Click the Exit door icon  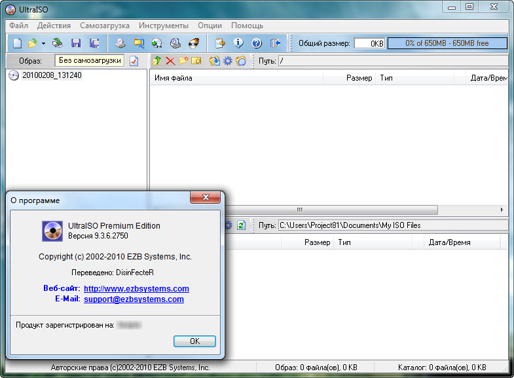click(275, 43)
